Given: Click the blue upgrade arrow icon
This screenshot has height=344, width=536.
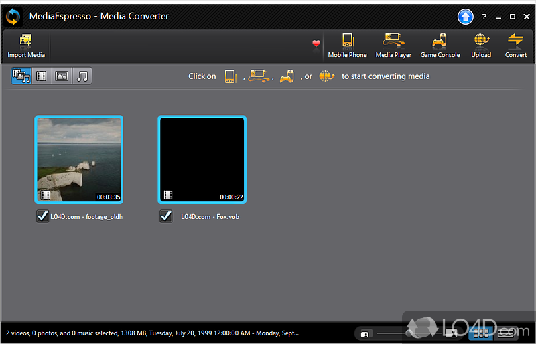Looking at the screenshot, I should [465, 17].
